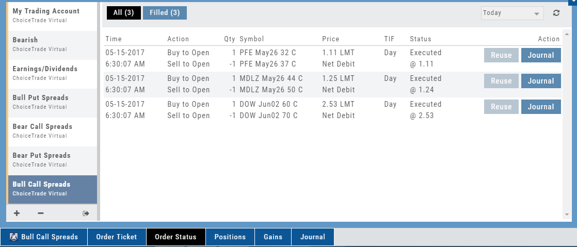The image size is (577, 247).
Task: Open the Positions tab
Action: point(230,237)
